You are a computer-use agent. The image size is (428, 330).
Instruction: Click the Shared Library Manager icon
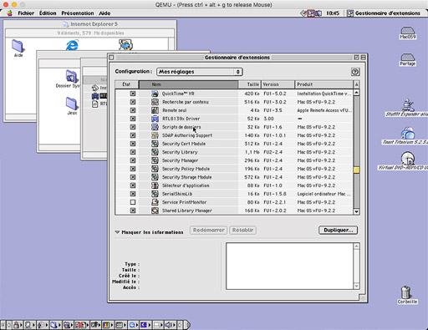155,211
